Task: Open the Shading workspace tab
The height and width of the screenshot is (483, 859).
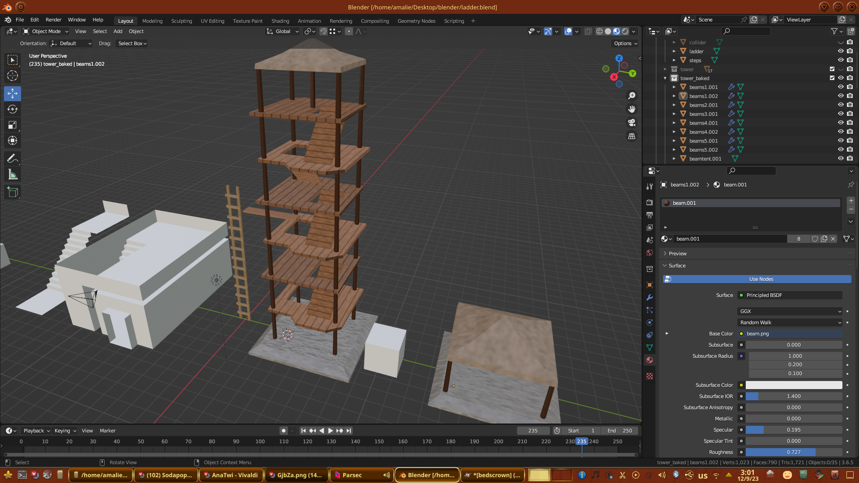Action: (280, 21)
